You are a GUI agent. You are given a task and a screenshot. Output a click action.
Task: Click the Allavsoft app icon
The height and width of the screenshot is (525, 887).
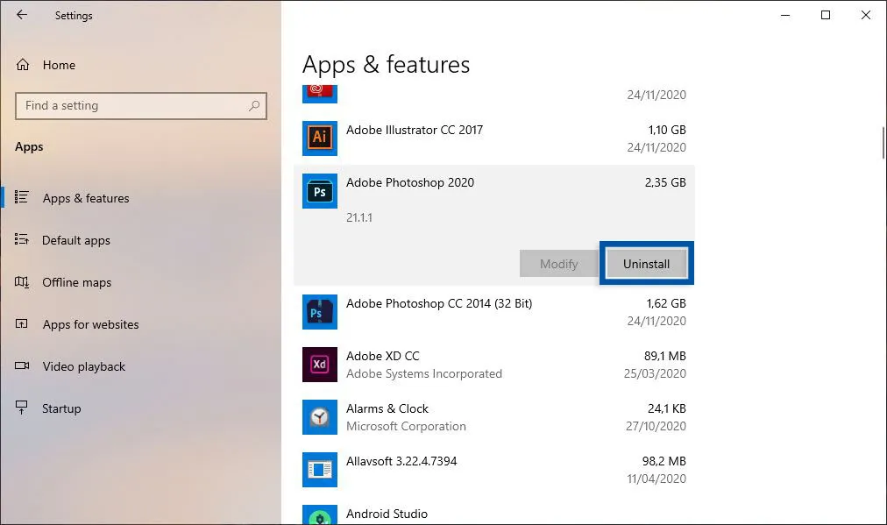319,470
